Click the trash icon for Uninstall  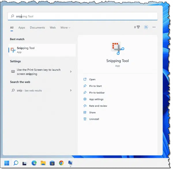[x=85, y=119]
